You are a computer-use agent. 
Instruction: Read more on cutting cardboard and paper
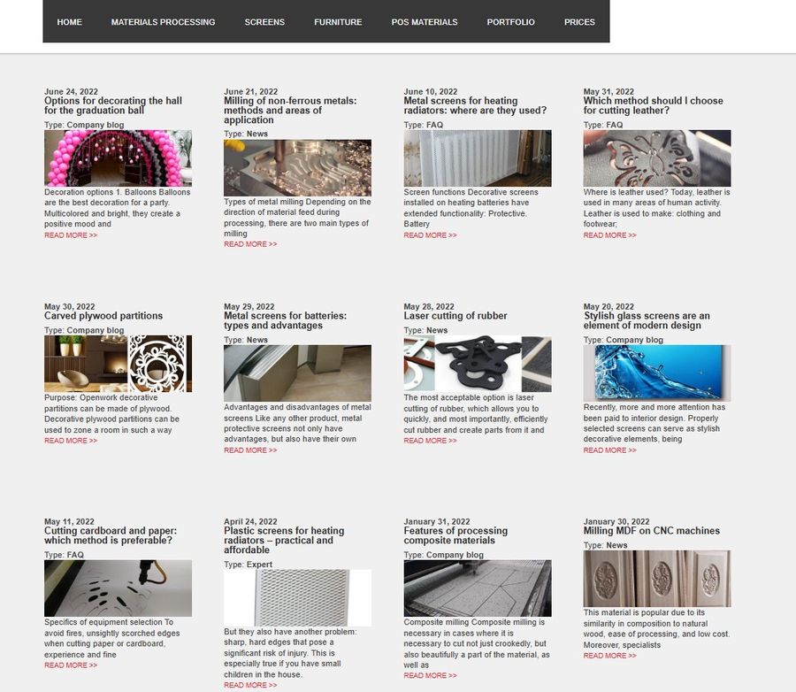tap(71, 665)
